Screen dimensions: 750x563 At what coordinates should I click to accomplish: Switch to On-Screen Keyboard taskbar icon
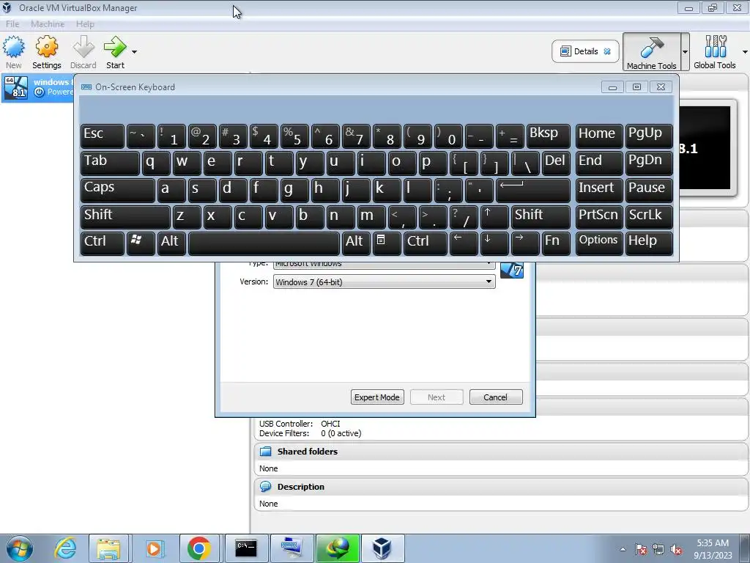tap(292, 548)
